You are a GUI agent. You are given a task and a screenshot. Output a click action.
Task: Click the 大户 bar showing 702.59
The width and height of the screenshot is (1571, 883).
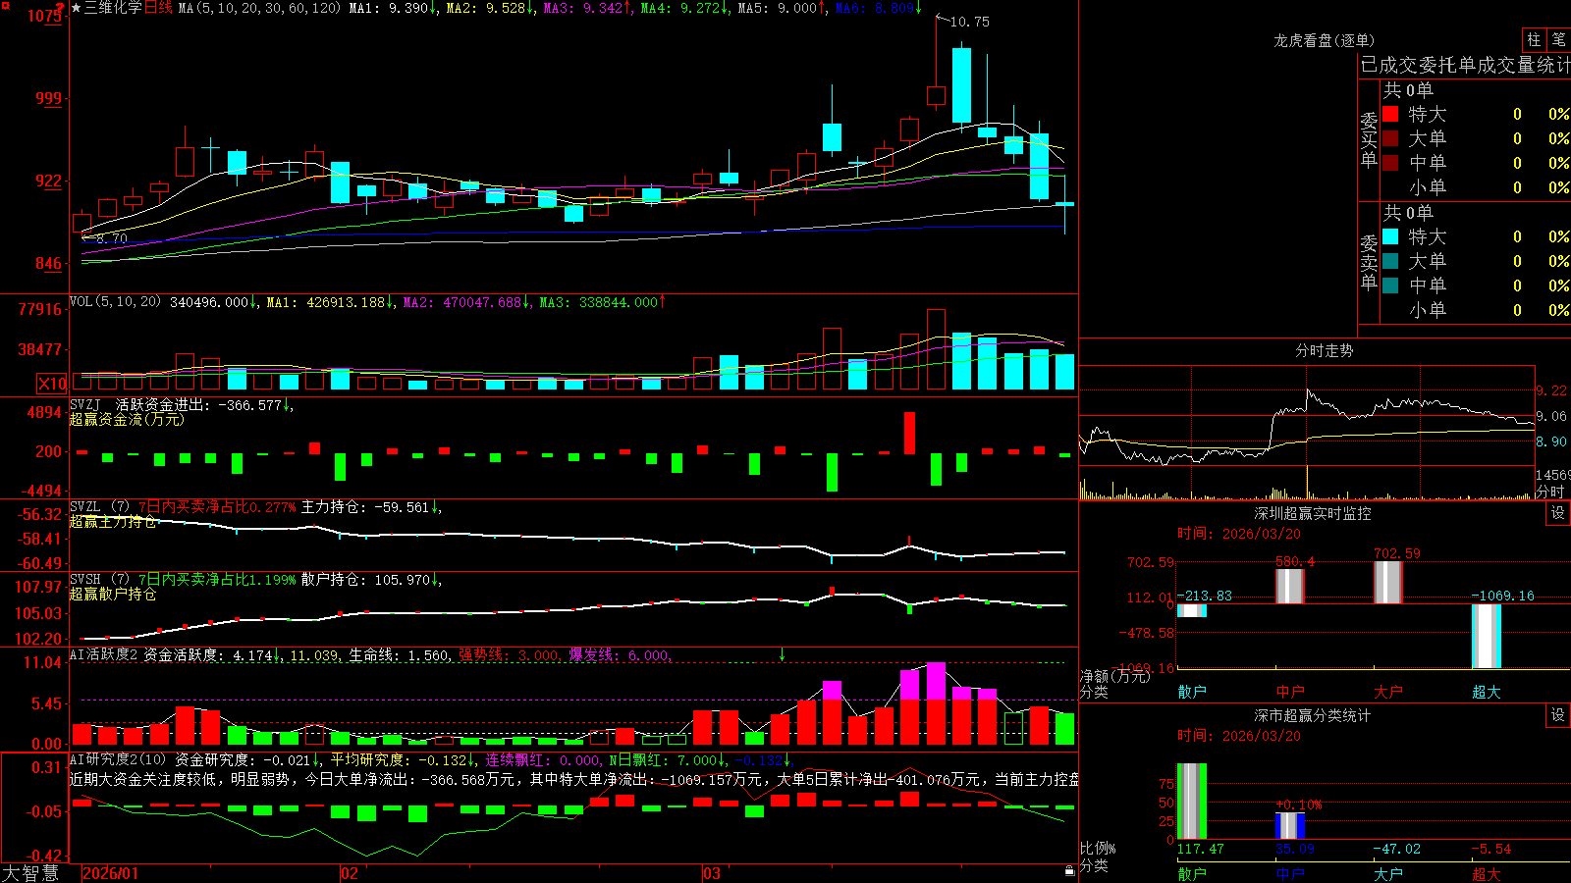(1388, 583)
